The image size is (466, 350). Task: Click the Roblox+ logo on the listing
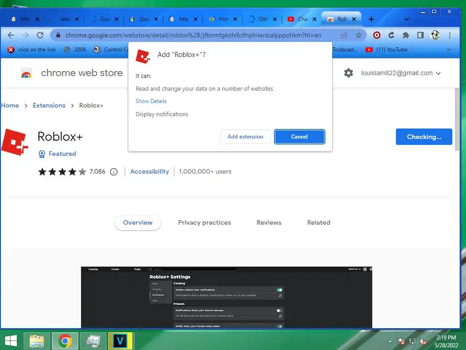pos(14,142)
